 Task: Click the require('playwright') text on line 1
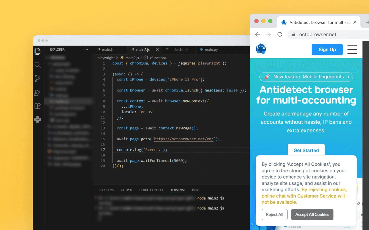(x=201, y=63)
